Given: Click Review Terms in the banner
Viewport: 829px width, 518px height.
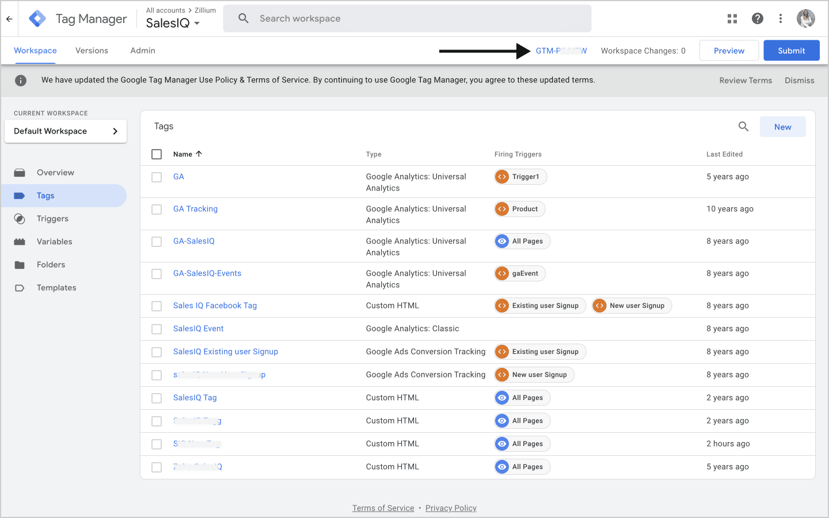Looking at the screenshot, I should 746,81.
